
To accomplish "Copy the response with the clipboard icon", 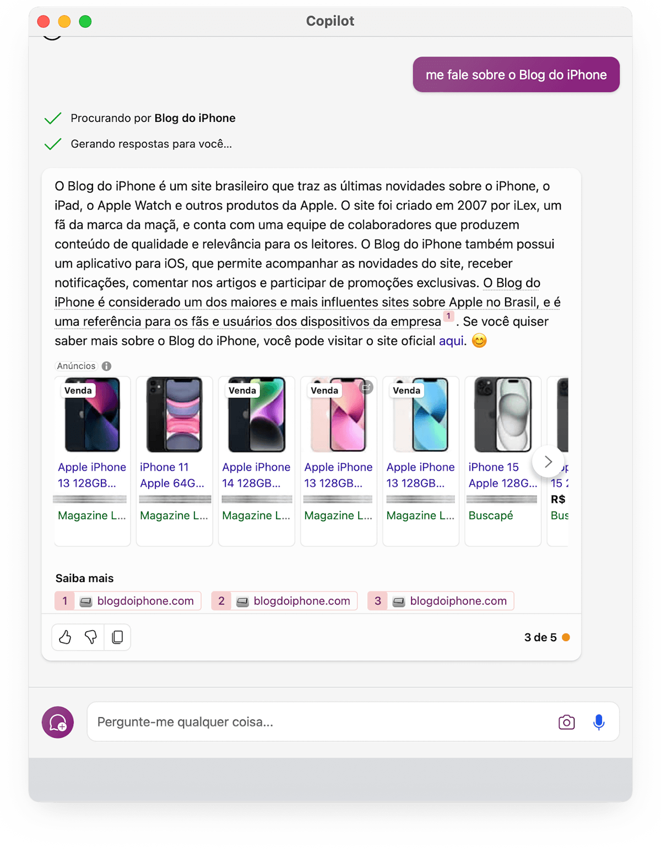I will [x=117, y=637].
